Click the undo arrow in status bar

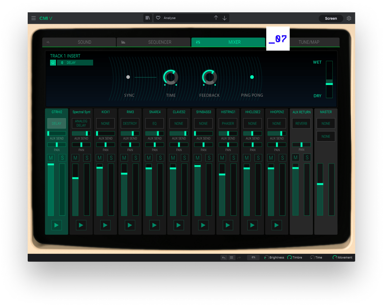pos(224,258)
